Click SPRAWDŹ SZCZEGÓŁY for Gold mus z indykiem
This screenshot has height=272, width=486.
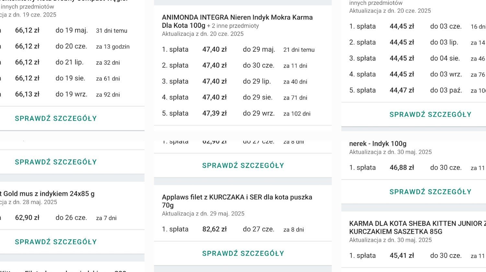[x=56, y=242]
